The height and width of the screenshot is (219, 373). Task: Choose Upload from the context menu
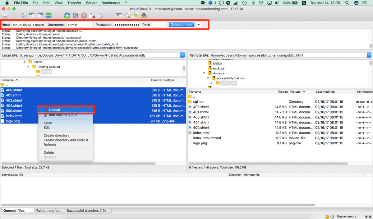pos(66,110)
